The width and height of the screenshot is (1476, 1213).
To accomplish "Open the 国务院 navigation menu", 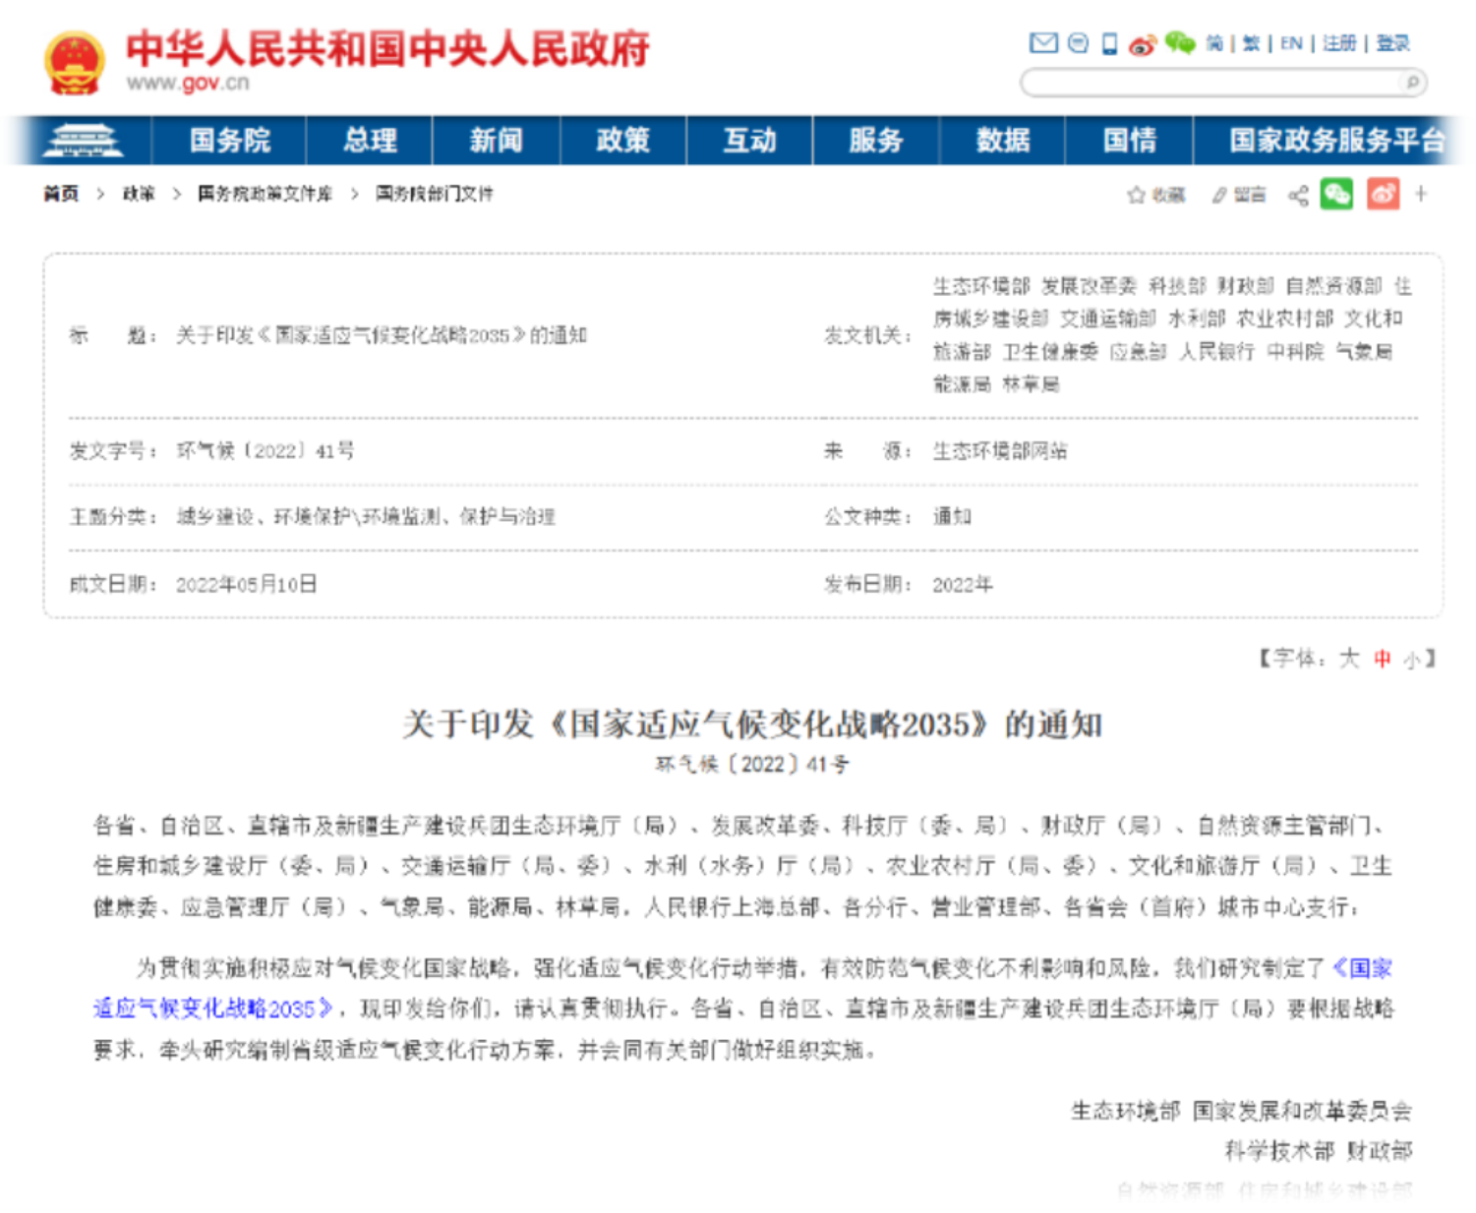I will [x=229, y=141].
